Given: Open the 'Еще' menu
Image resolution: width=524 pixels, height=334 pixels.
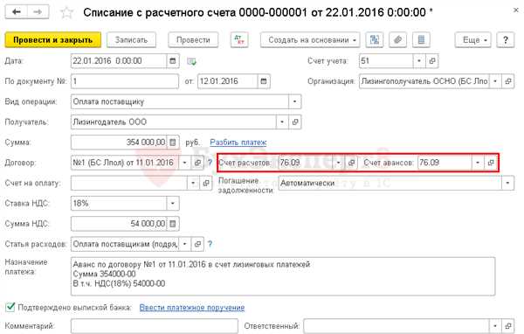Looking at the screenshot, I should (472, 40).
